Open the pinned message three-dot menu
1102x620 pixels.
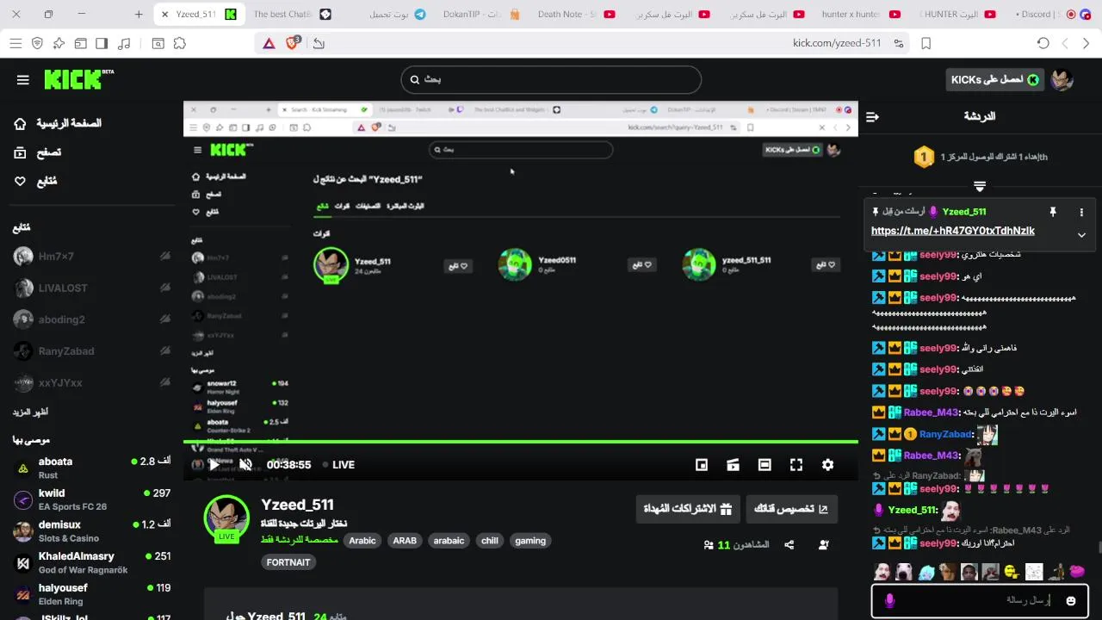(x=1081, y=212)
